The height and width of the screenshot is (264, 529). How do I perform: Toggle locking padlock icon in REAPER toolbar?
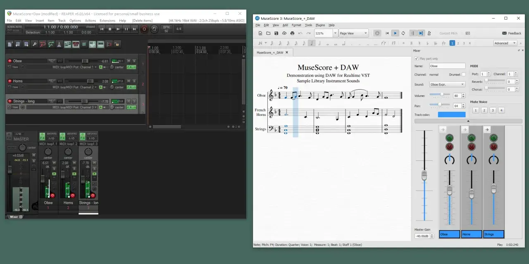117,44
